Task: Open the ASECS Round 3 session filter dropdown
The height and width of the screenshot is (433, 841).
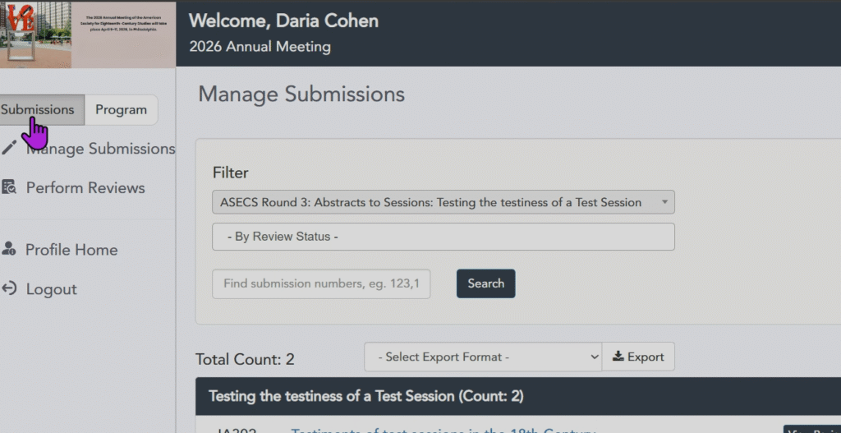Action: 443,202
